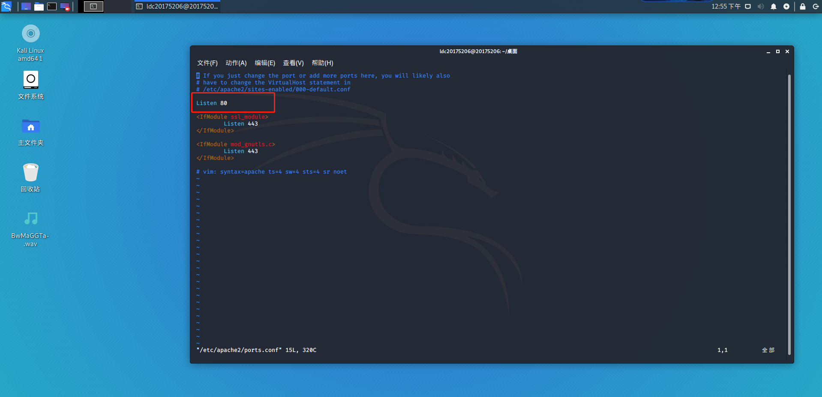Open the notifications bell in the tray
The width and height of the screenshot is (822, 397).
coord(774,6)
